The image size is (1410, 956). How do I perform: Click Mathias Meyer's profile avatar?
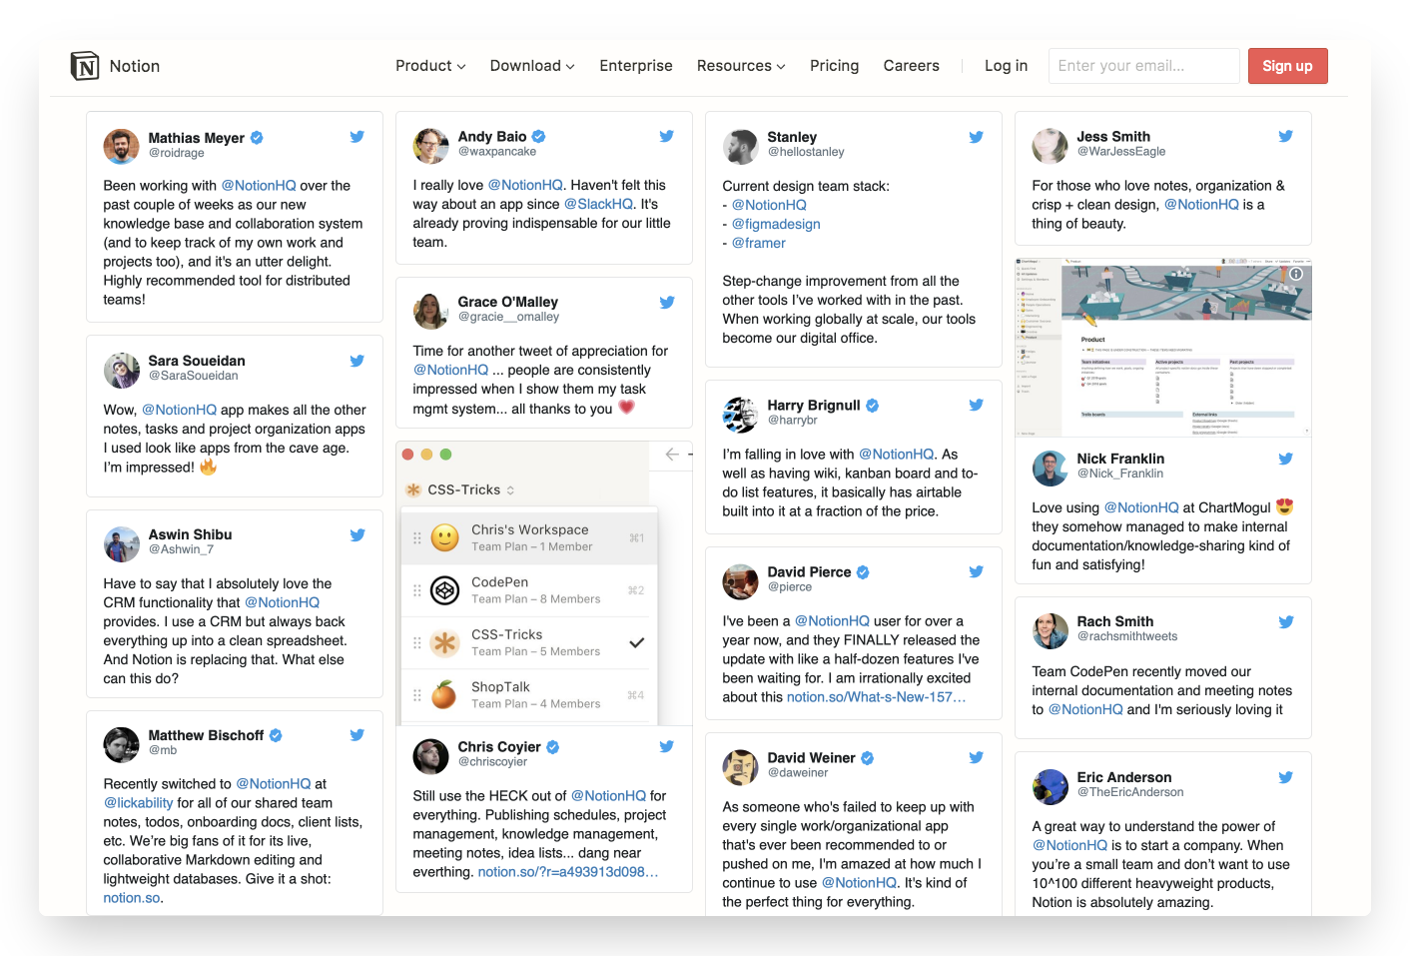[x=121, y=146]
